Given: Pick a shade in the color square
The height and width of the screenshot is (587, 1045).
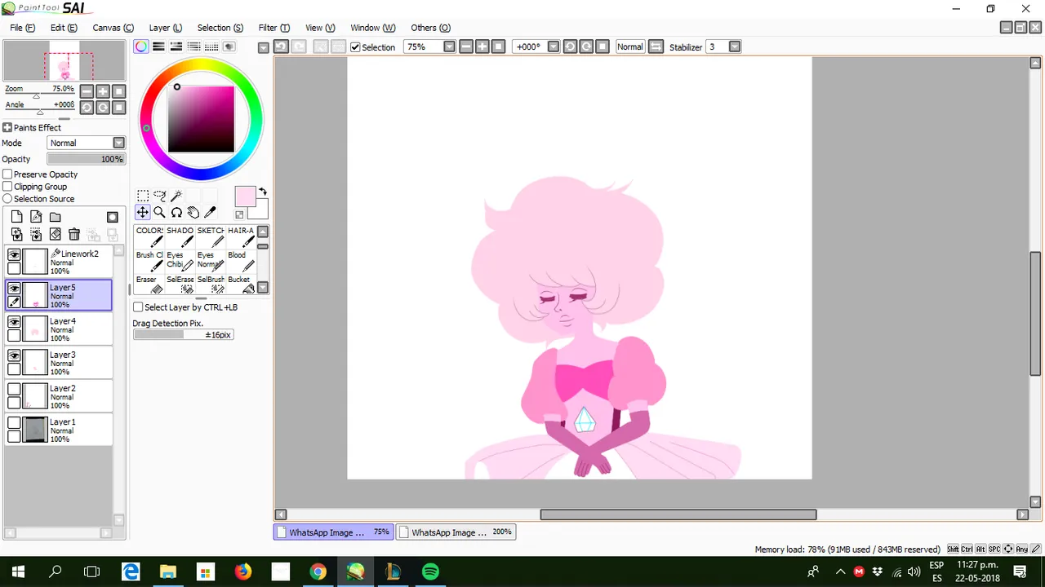Looking at the screenshot, I should (x=201, y=119).
